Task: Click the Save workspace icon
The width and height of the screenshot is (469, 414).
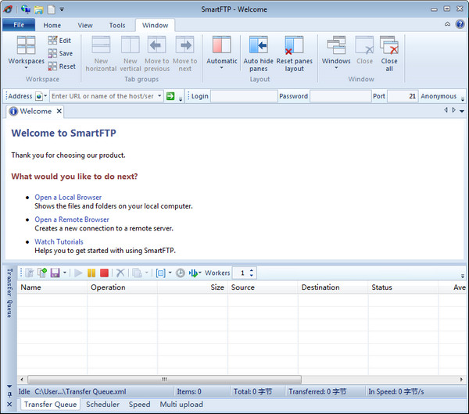Action: (x=52, y=53)
